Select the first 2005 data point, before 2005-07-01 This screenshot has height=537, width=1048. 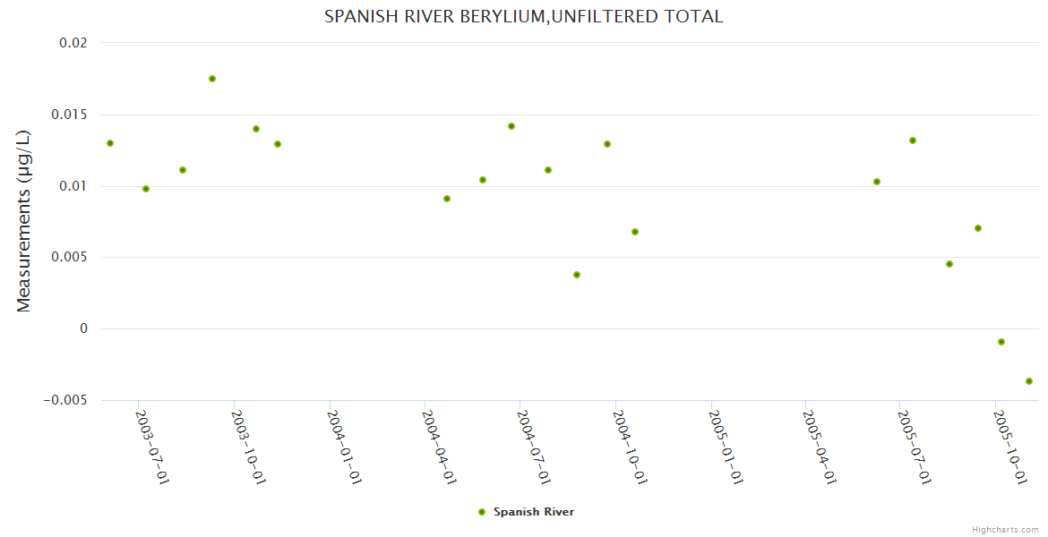tap(877, 182)
